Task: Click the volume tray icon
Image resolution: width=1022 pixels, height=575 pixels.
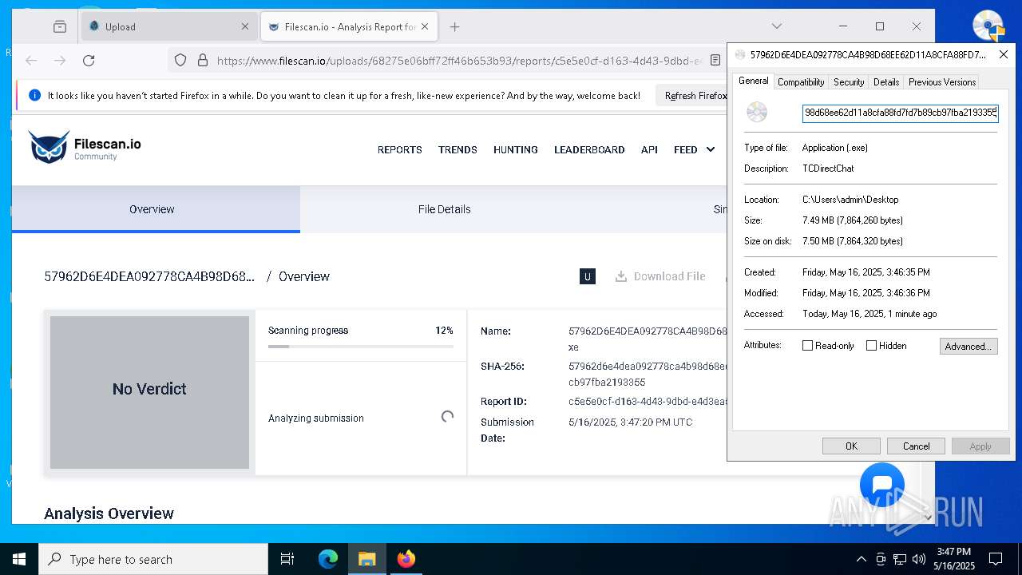Action: [918, 559]
